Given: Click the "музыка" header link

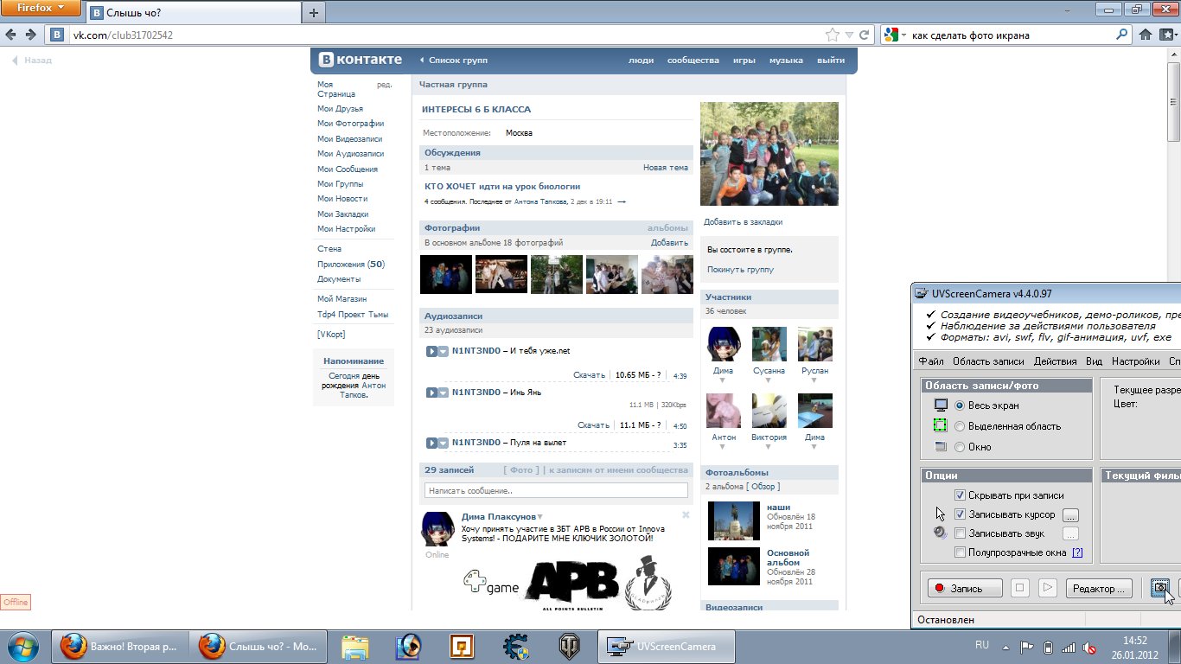Looking at the screenshot, I should (786, 61).
